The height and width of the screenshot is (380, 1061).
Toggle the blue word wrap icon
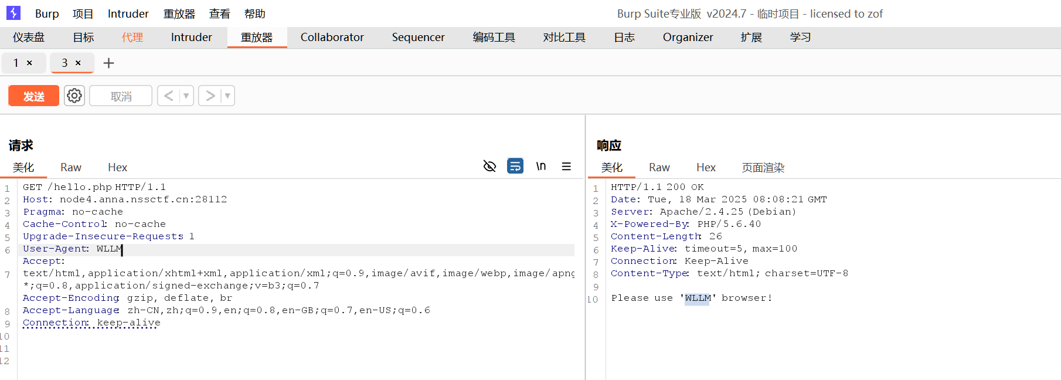coord(515,167)
